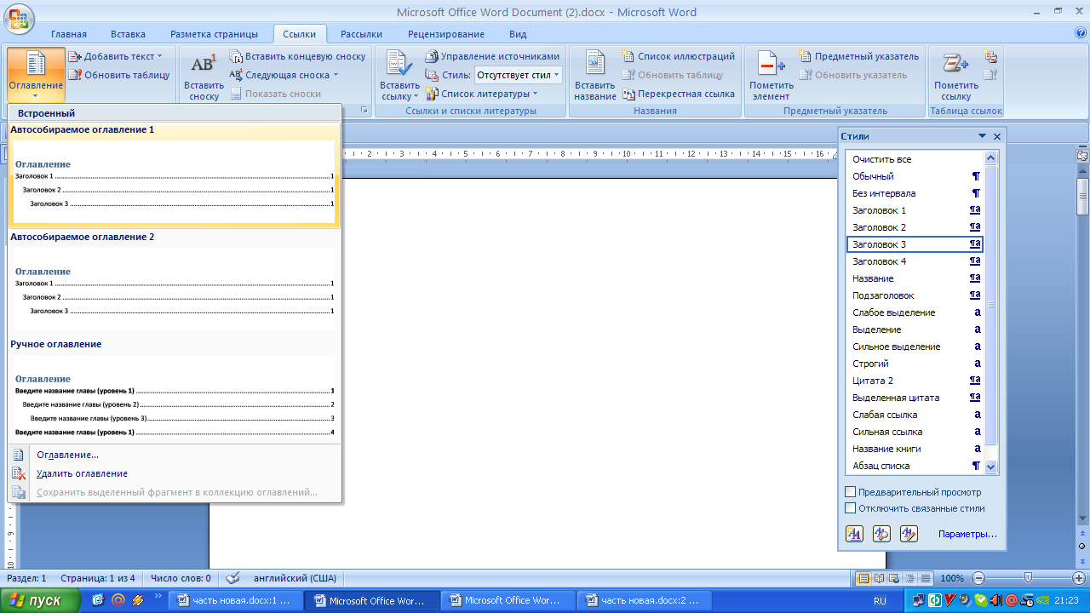Select Автособираемое оглавление 1 preview

(x=174, y=176)
